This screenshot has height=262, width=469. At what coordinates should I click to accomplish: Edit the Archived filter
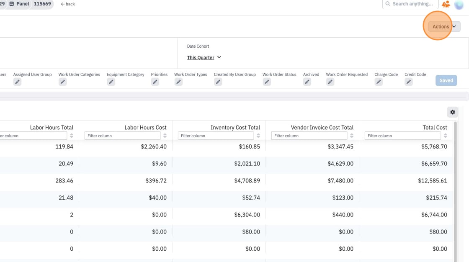tap(307, 82)
